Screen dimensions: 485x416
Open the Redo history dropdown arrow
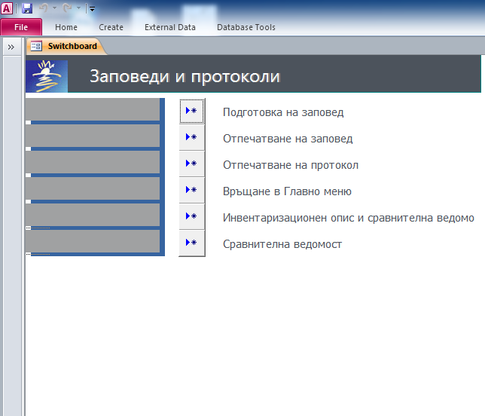tap(78, 8)
